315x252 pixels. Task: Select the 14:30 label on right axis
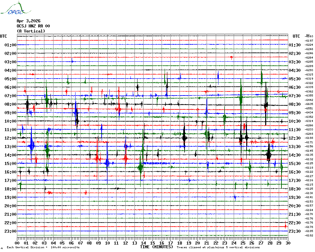tap(295, 155)
